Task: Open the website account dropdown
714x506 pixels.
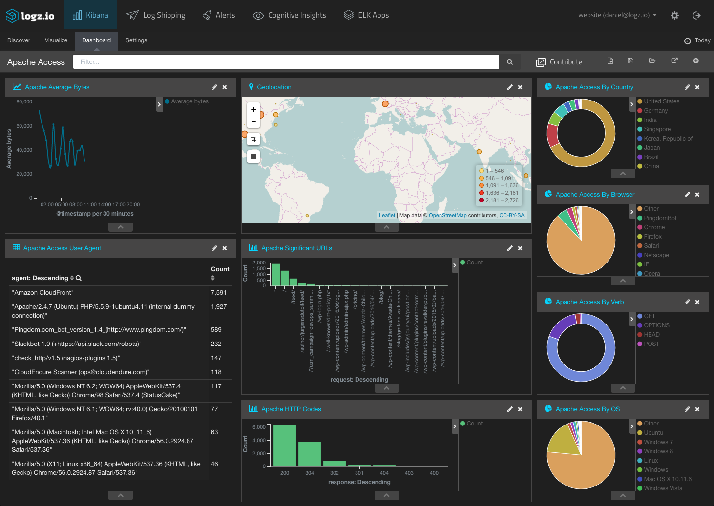Action: pyautogui.click(x=617, y=15)
